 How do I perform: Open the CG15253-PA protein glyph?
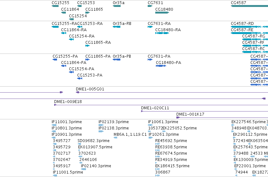pyautogui.click(x=80, y=78)
